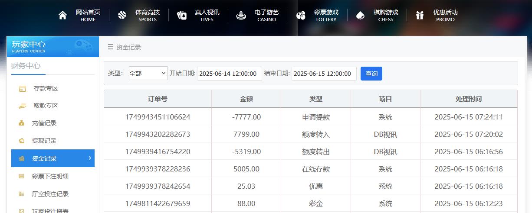The height and width of the screenshot is (213, 532).
Task: Click the 项目 column header
Action: (x=385, y=99)
